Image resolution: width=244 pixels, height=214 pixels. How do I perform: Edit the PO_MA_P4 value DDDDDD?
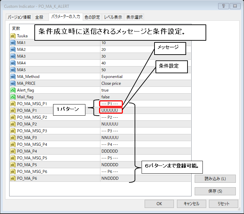click(110, 151)
